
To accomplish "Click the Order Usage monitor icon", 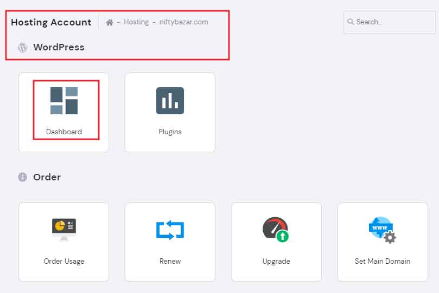I will pyautogui.click(x=64, y=230).
